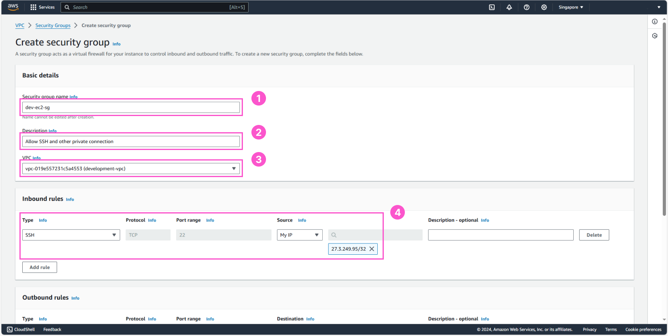This screenshot has height=336, width=668.
Task: Open Info link for Inbound rules
Action: pos(70,199)
